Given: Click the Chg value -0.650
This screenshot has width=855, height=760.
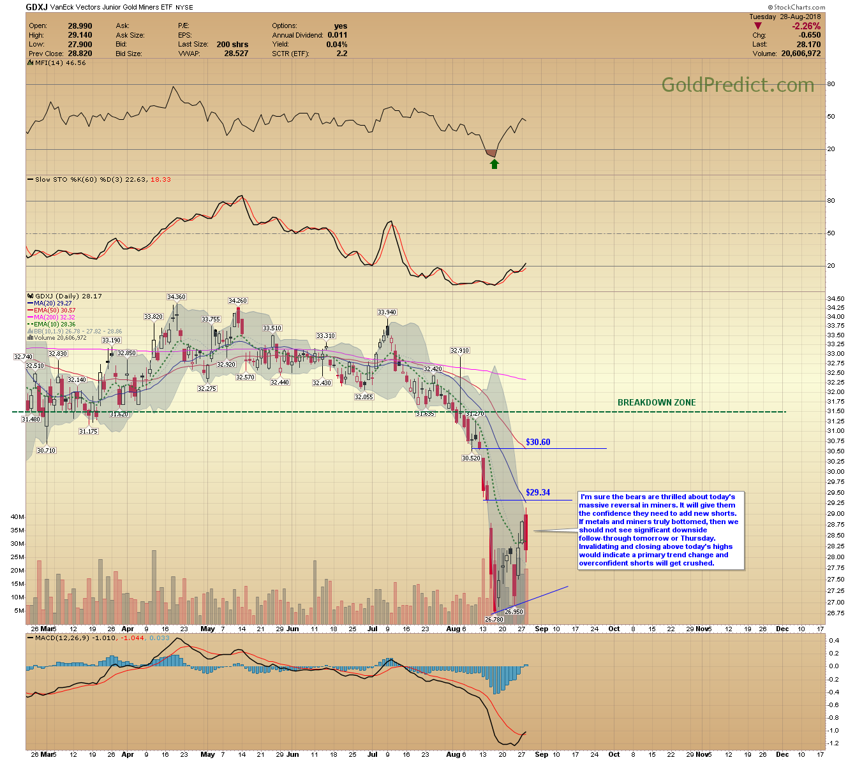Looking at the screenshot, I should [808, 35].
